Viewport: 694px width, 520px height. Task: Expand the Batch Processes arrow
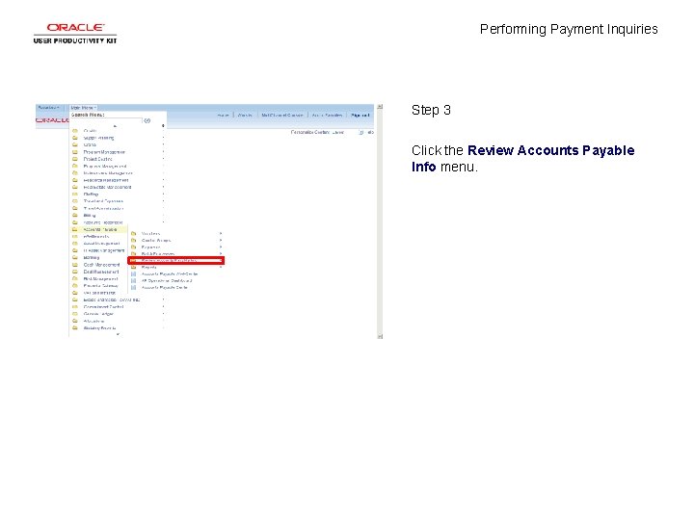(x=221, y=254)
